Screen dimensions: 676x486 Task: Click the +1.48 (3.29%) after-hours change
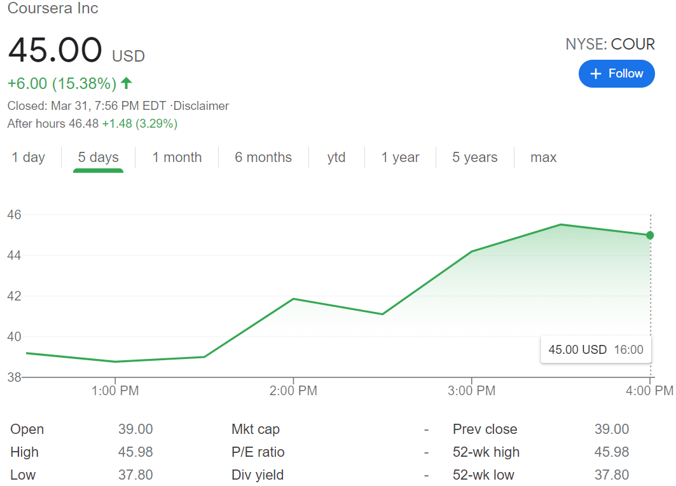click(x=140, y=124)
